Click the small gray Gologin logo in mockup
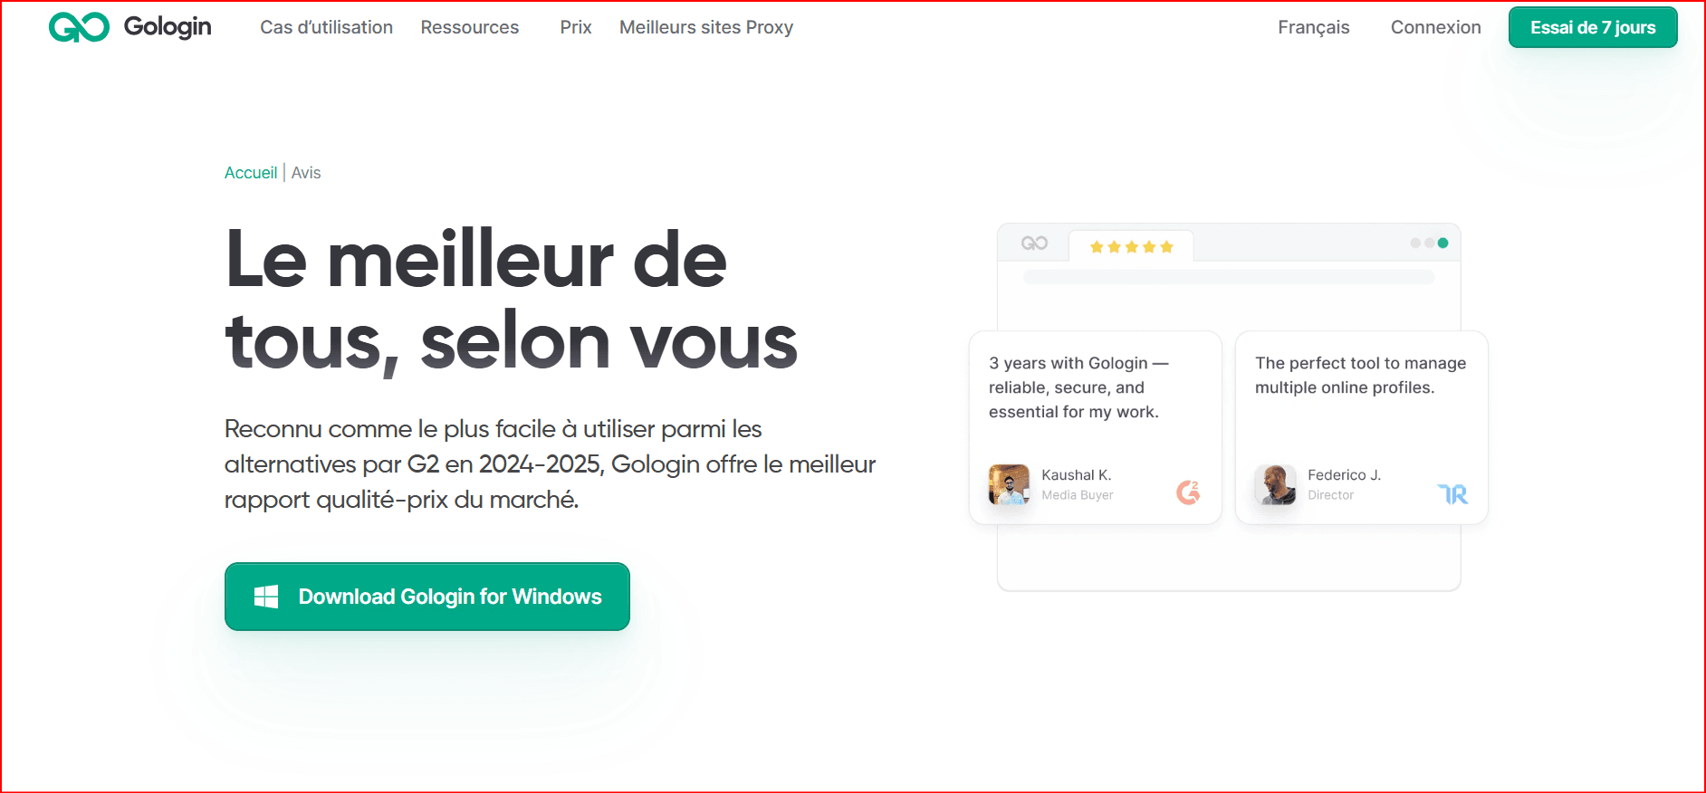Image resolution: width=1706 pixels, height=793 pixels. [1034, 243]
